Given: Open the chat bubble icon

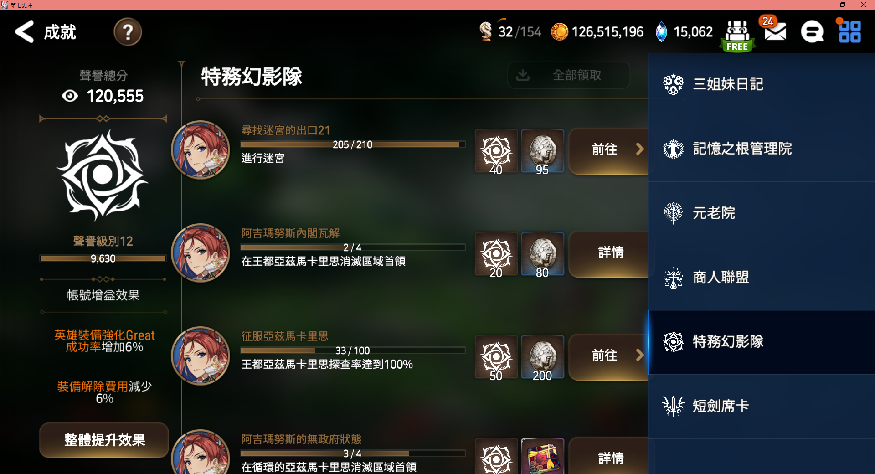Looking at the screenshot, I should 812,32.
